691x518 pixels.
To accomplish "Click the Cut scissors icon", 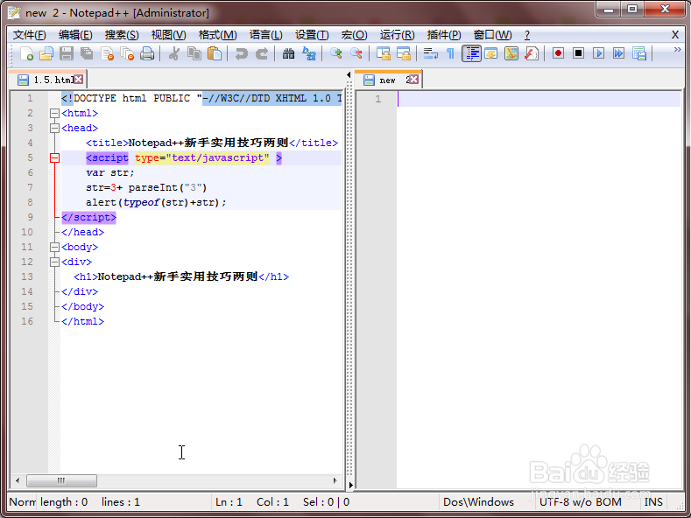I will [174, 53].
